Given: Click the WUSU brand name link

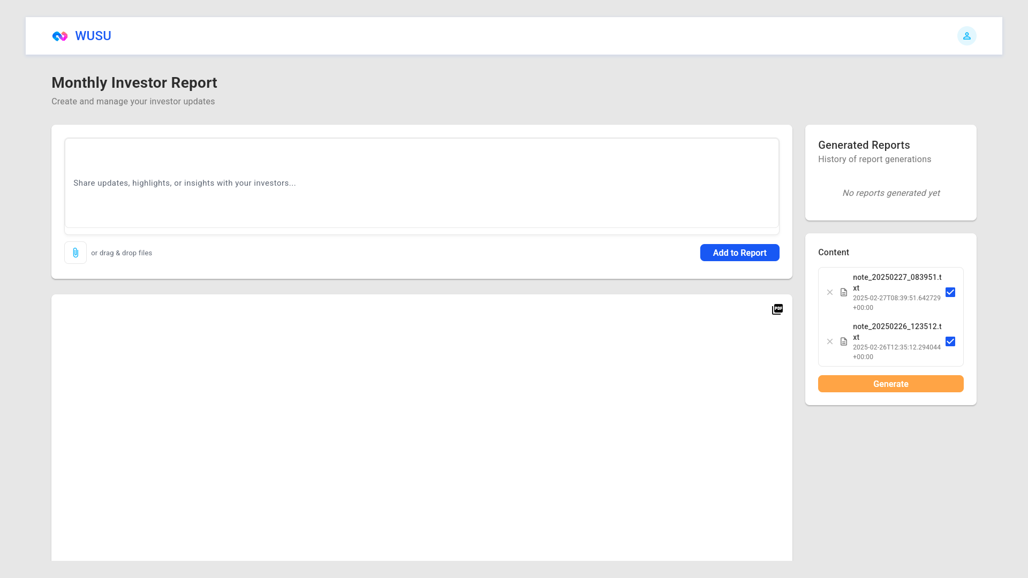Looking at the screenshot, I should click(x=93, y=36).
